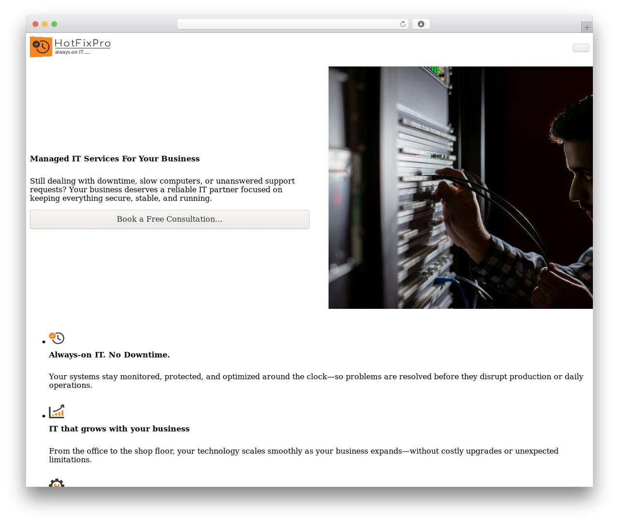This screenshot has width=619, height=524.
Task: Focus the browser address bar
Action: pos(293,24)
